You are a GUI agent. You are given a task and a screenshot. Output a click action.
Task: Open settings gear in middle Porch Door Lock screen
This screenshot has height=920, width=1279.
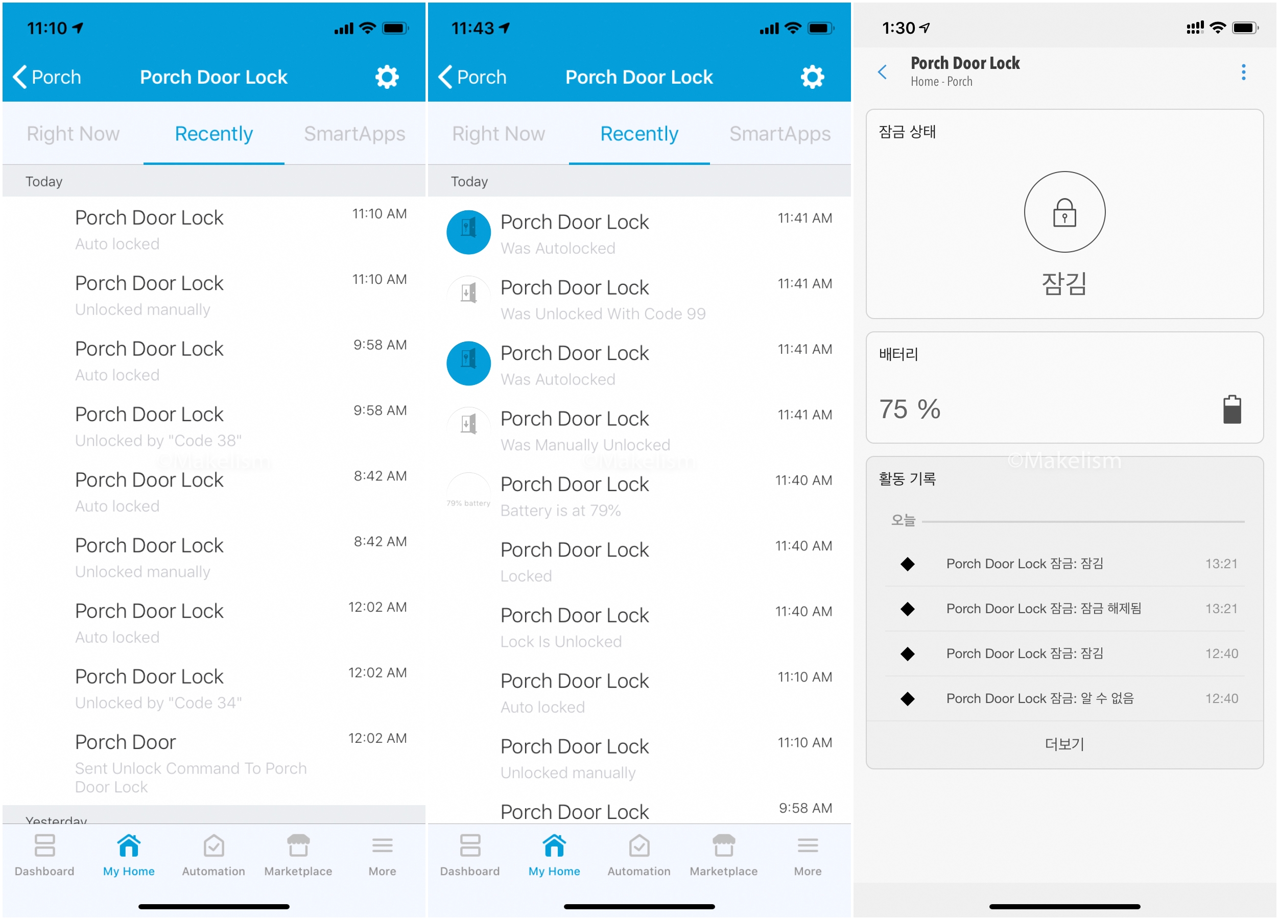812,77
